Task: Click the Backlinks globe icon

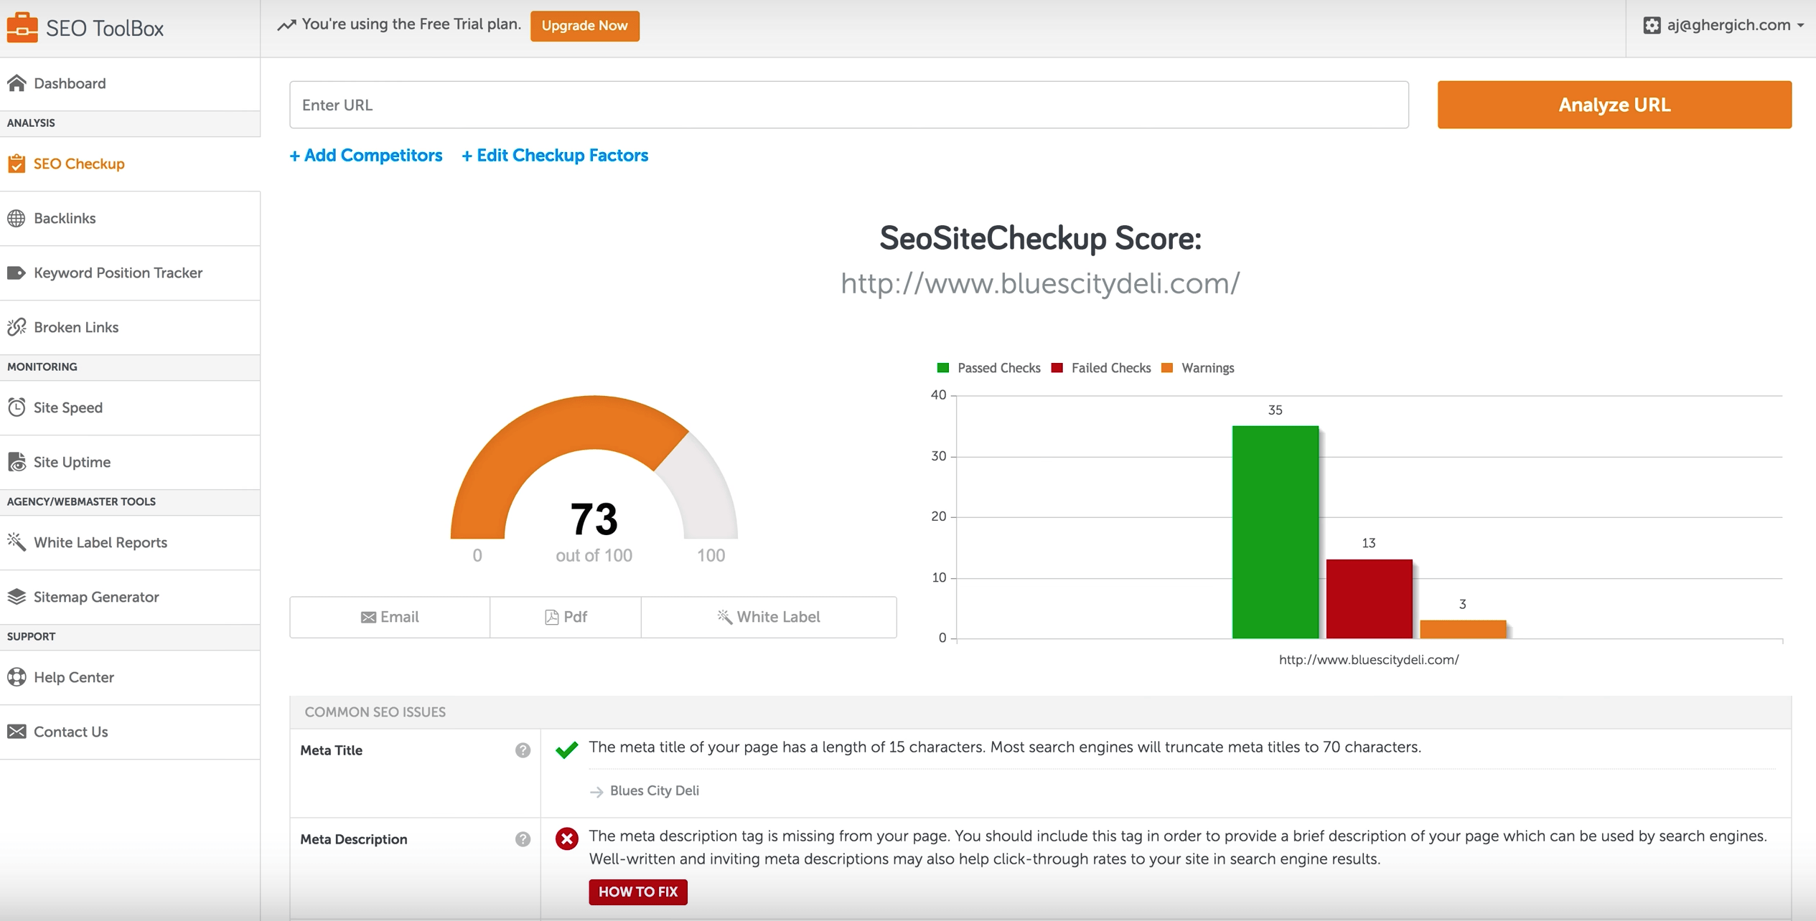Action: 17,218
